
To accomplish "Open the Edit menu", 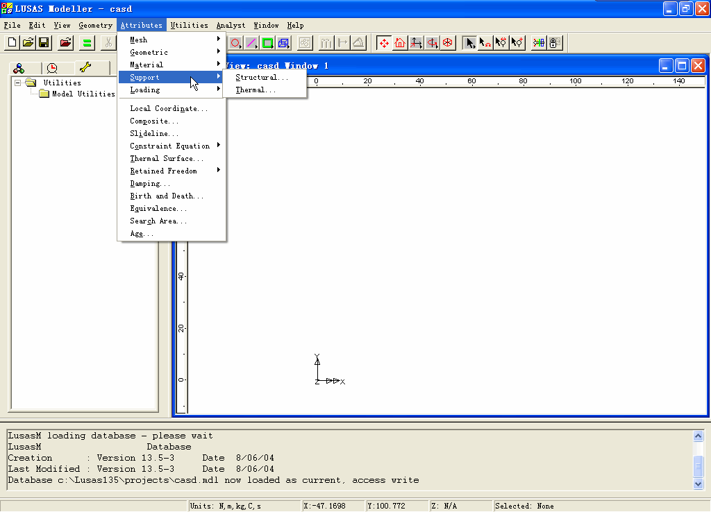I will coord(37,26).
